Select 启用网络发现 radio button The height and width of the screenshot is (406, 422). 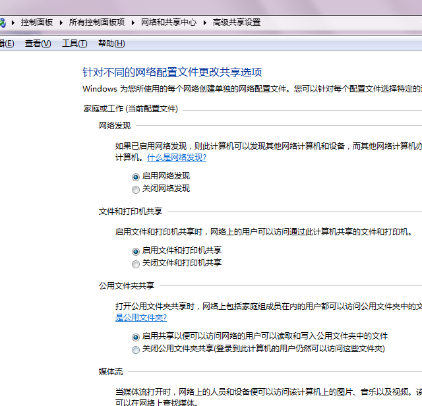click(136, 177)
